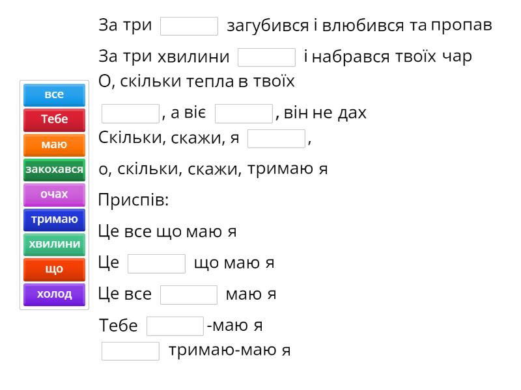Select the blank after 'За три хвилини'
The height and width of the screenshot is (390, 521).
pyautogui.click(x=267, y=57)
